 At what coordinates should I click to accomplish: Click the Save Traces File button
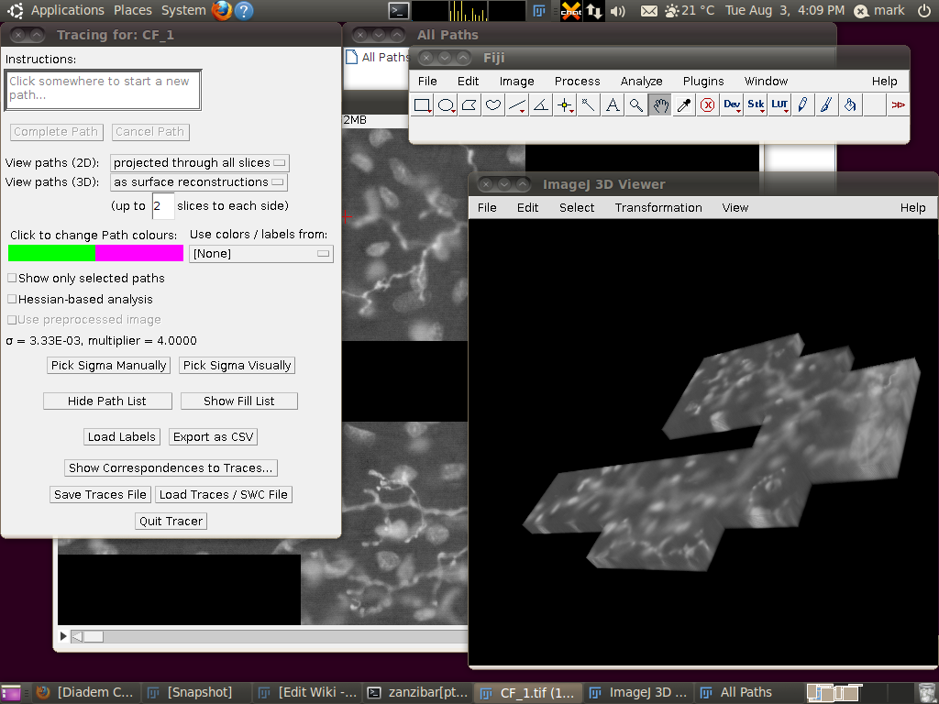coord(100,494)
